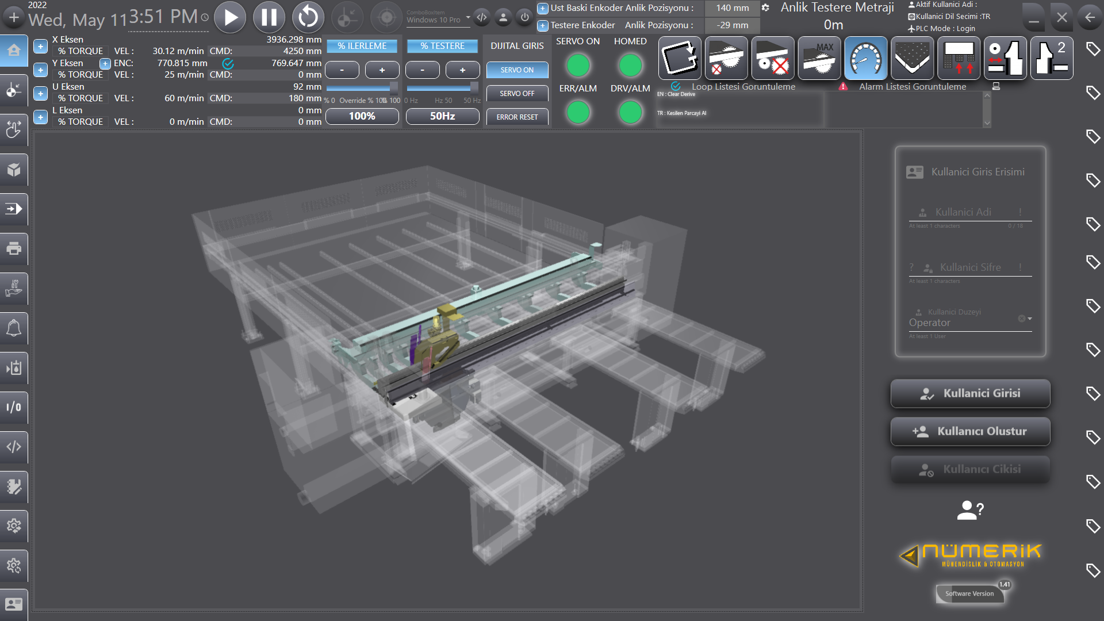Click the rotate panel loop icon
The width and height of the screenshot is (1104, 621).
click(x=680, y=58)
